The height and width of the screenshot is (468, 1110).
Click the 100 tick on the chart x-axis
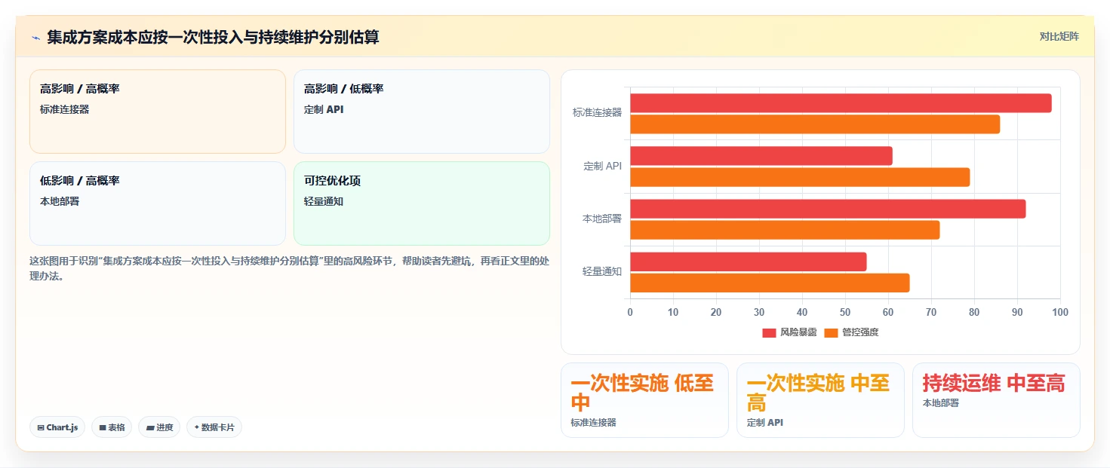tap(1060, 312)
